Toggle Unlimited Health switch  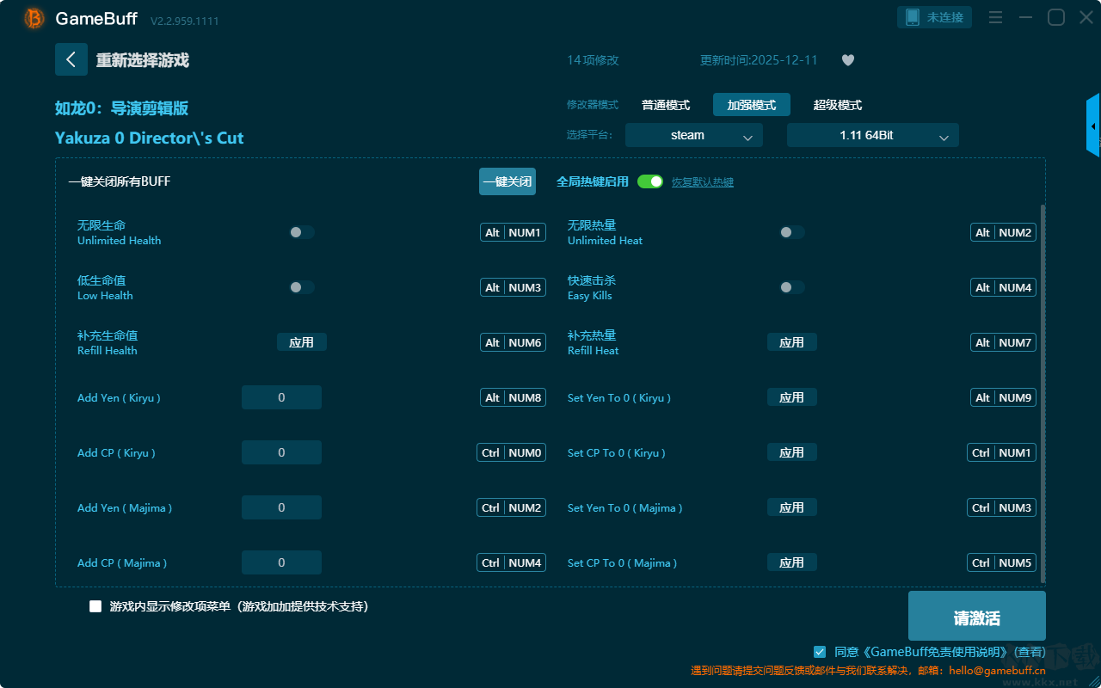302,232
